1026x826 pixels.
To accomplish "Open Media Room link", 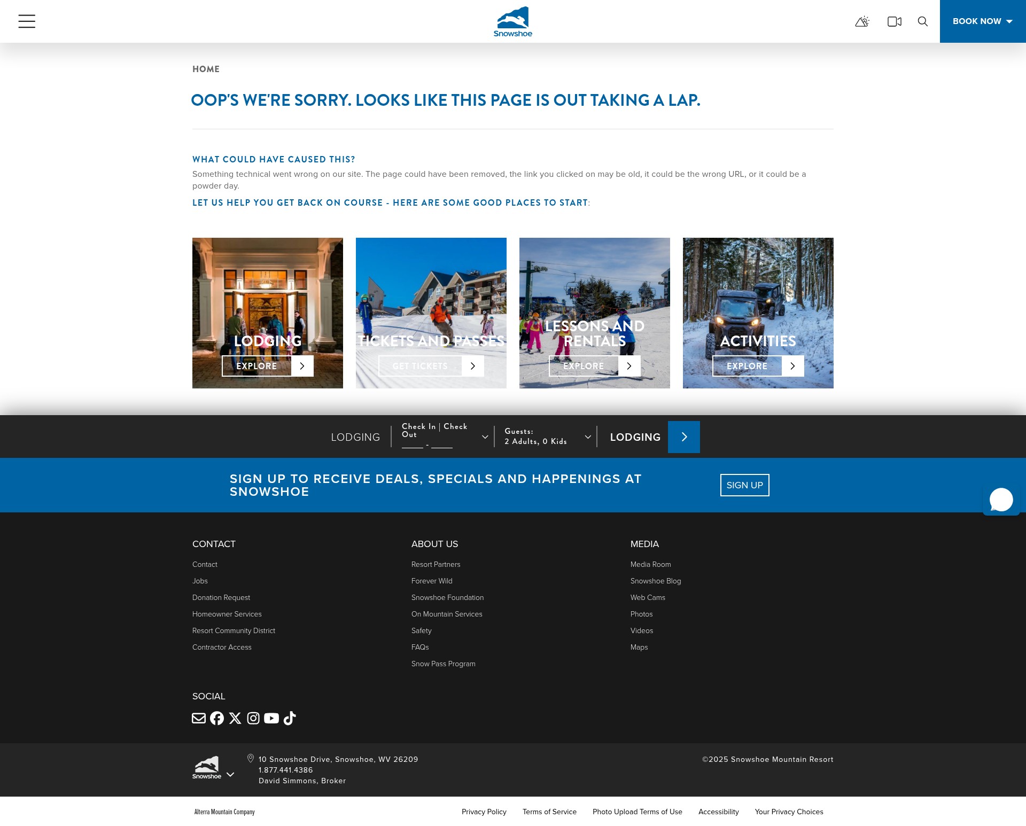I will [x=650, y=564].
